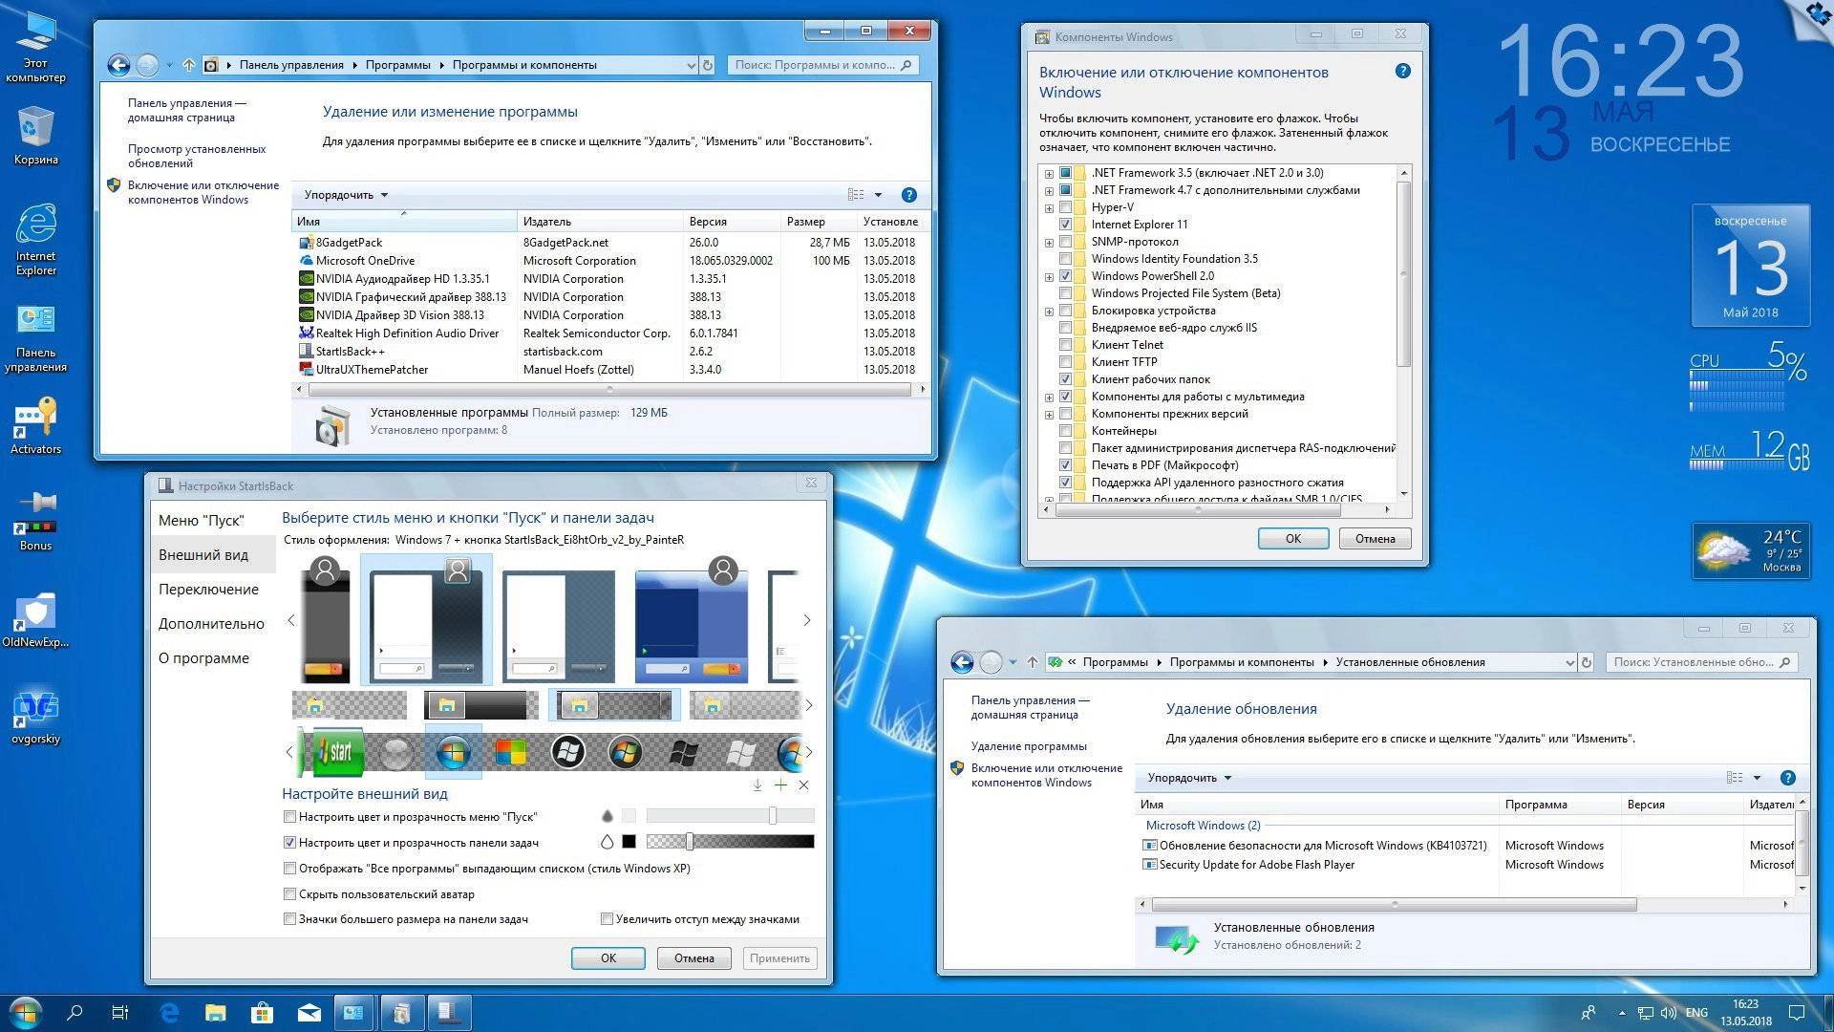Open Этот компьютер desktop icon
This screenshot has height=1032, width=1834.
pyautogui.click(x=35, y=48)
